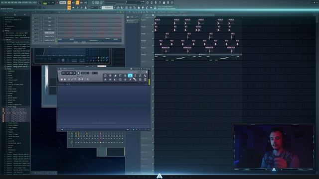Select the Plastic Bags folder in the browser
Viewport: 319px width, 179px height.
point(12,107)
